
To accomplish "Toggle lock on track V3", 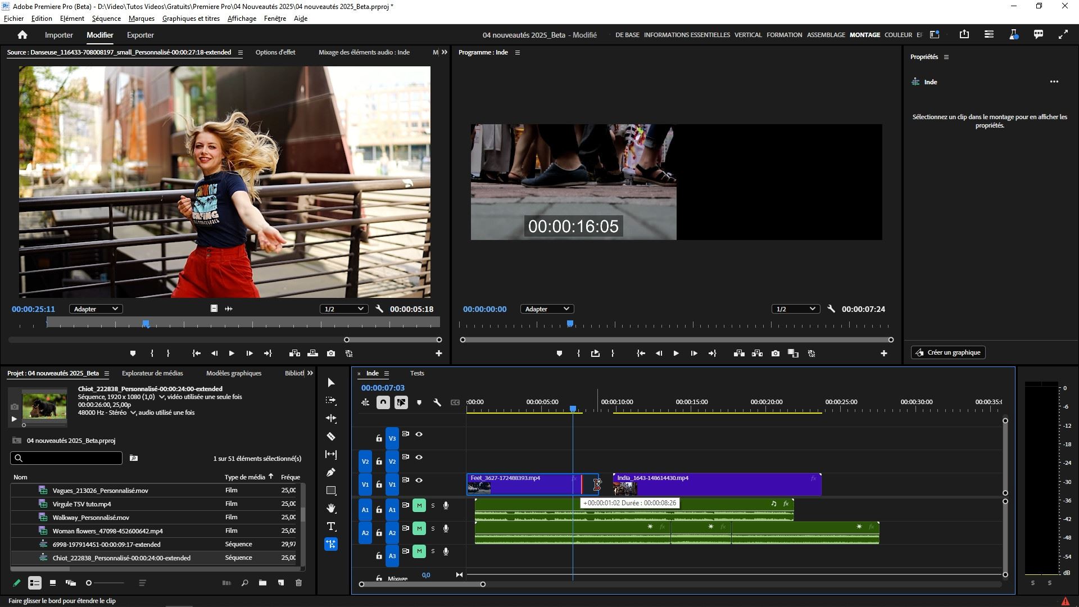I will [x=379, y=438].
